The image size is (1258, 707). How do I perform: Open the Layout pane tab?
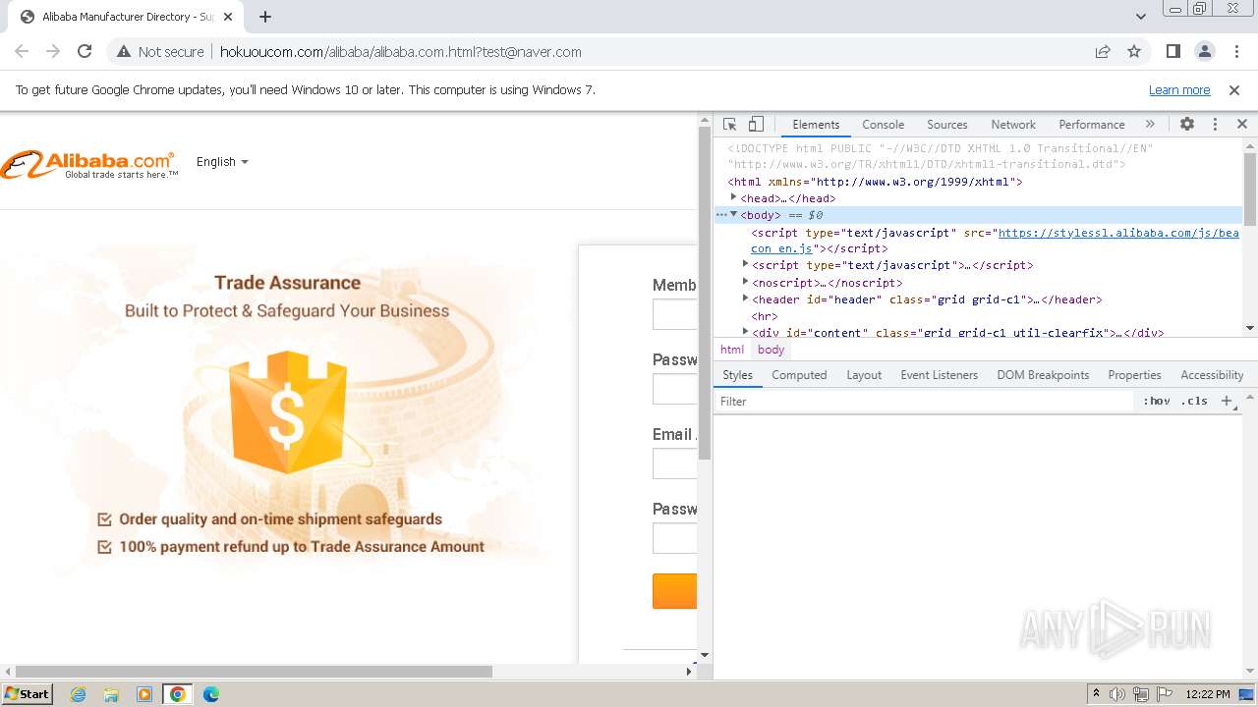click(864, 375)
